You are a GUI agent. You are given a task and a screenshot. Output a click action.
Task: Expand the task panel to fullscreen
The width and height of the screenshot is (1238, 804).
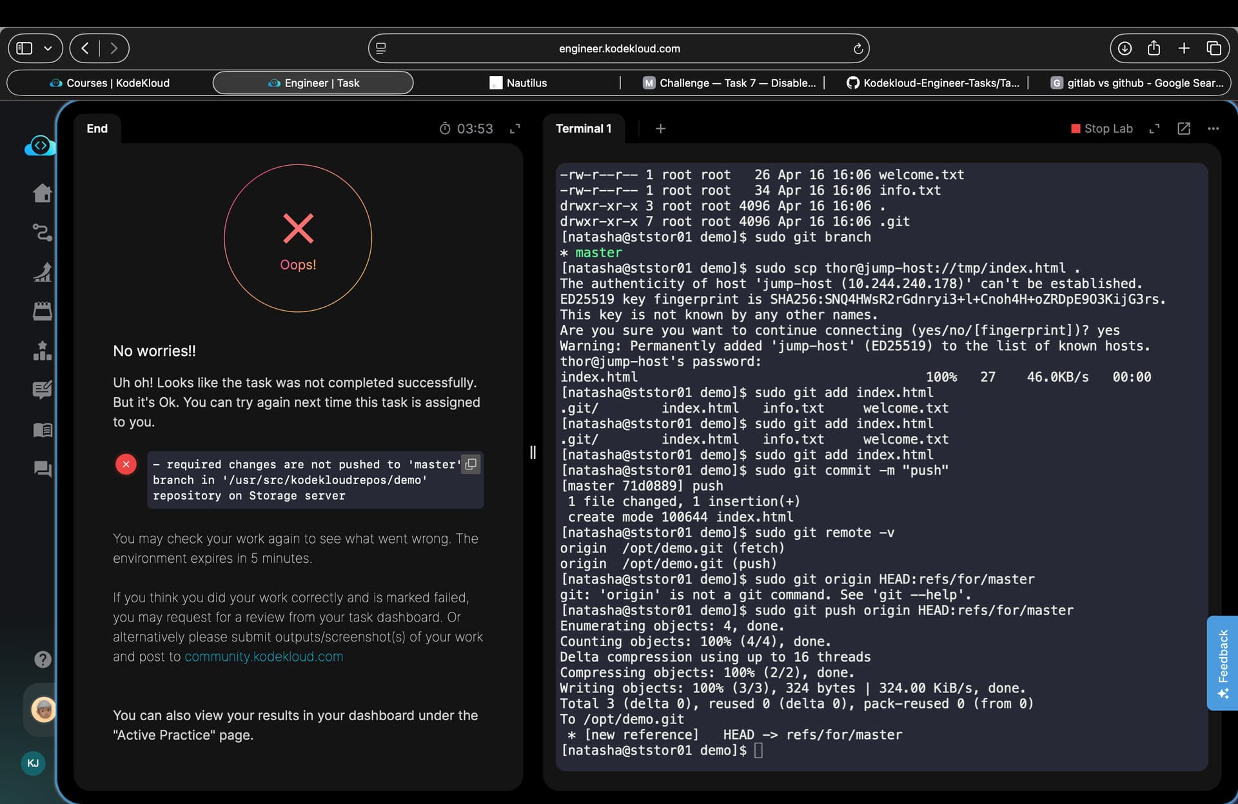(x=515, y=129)
